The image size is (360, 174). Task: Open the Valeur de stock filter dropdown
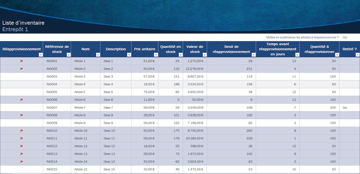click(205, 55)
